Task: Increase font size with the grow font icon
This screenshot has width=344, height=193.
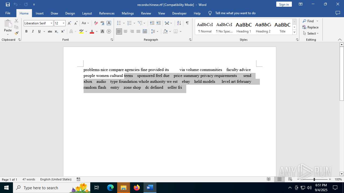Action: pos(69,23)
